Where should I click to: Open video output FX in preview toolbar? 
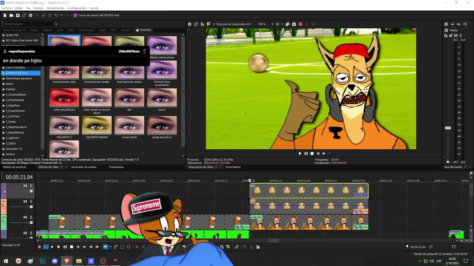[203, 24]
